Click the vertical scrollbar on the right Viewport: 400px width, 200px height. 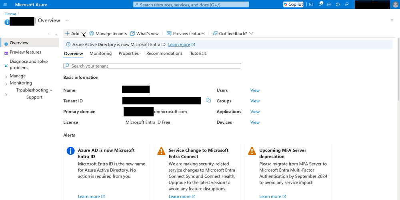tap(398, 69)
